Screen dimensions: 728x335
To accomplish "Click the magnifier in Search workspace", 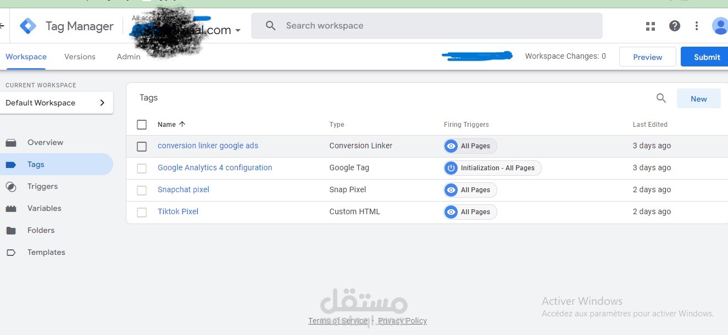I will (x=270, y=26).
